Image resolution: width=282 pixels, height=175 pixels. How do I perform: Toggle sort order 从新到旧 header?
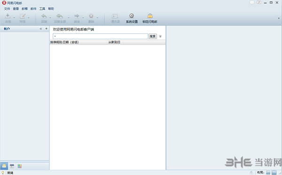tap(136, 42)
